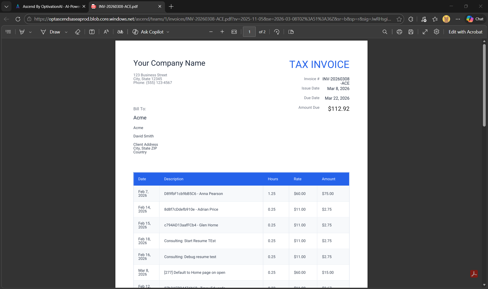The image size is (488, 289).
Task: Enter full screen PDF mode
Action: click(425, 32)
